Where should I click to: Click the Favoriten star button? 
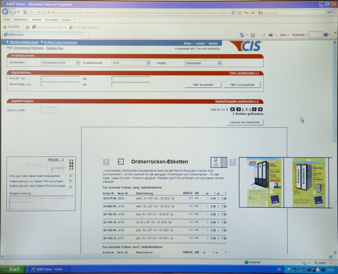[x=11, y=27]
